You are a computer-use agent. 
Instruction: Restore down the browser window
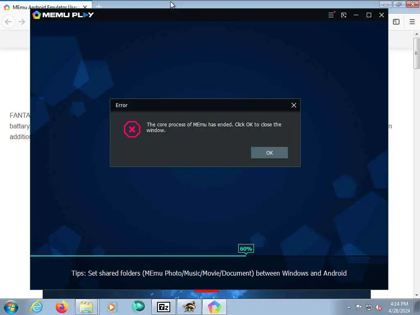[399, 4]
